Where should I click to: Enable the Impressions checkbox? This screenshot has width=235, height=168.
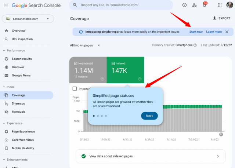(75, 89)
